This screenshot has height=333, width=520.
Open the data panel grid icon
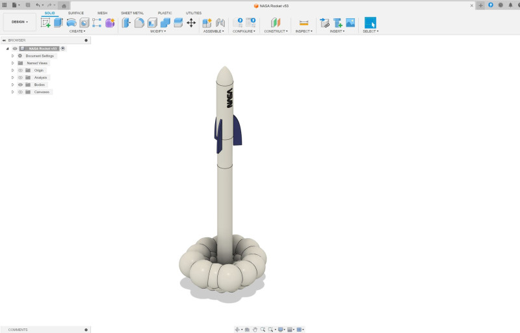click(5, 5)
